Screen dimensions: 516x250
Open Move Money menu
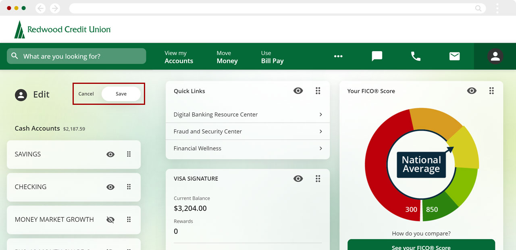click(227, 57)
